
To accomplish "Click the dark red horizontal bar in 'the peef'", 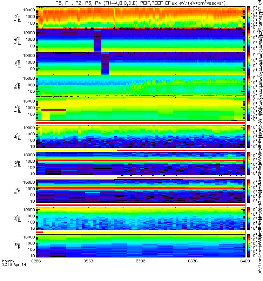I will [54, 110].
